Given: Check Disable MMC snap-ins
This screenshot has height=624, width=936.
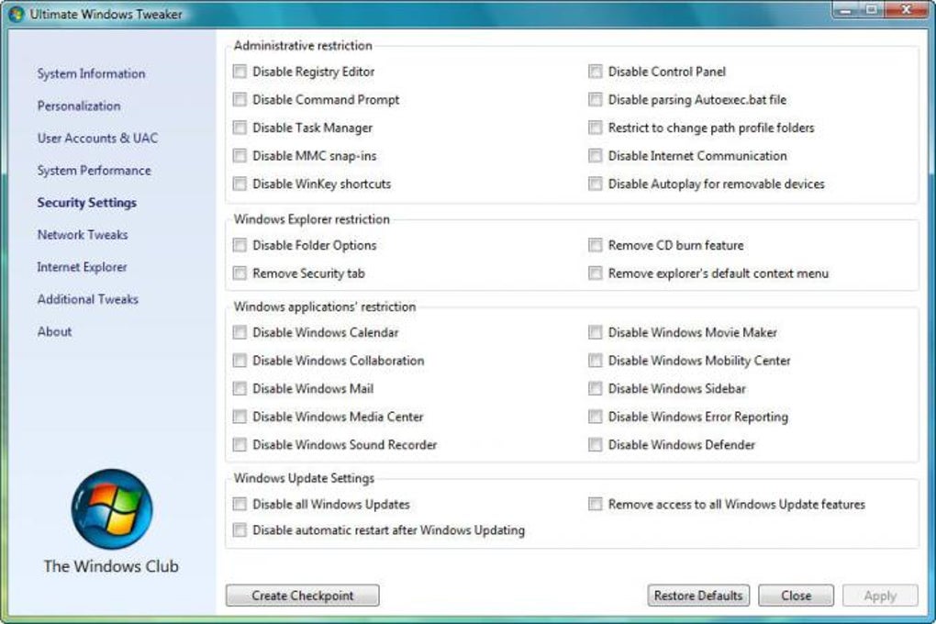Looking at the screenshot, I should [240, 156].
